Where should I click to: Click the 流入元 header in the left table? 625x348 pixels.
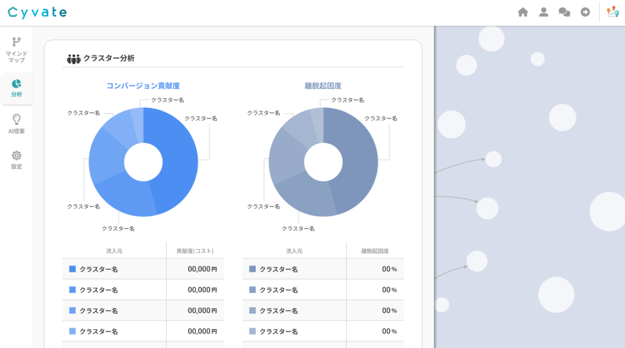(x=114, y=250)
